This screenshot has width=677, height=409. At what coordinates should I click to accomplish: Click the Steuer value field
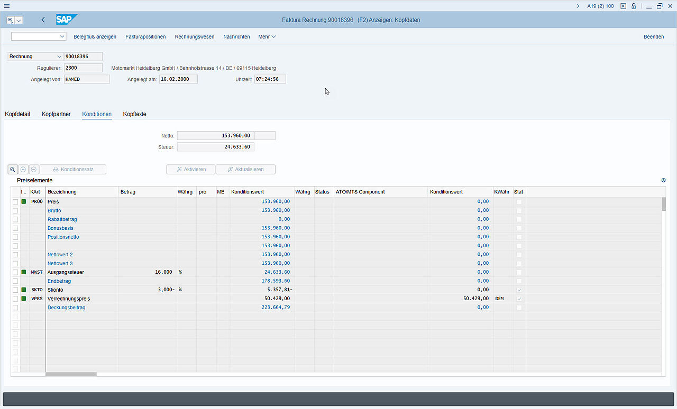click(x=215, y=147)
